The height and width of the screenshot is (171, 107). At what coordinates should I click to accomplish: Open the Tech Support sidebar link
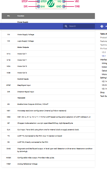coord(104,96)
